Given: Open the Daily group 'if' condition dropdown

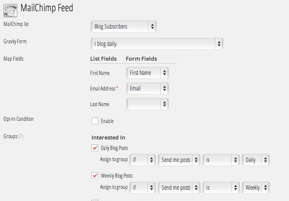Looking at the screenshot, I should (143, 160).
